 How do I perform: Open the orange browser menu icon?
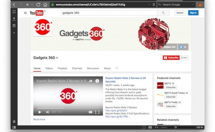pos(200,5)
